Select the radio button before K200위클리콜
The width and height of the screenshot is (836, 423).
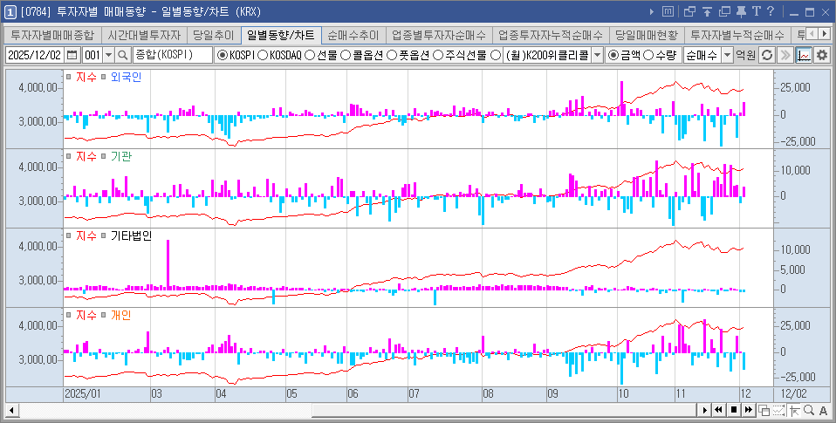pos(496,55)
